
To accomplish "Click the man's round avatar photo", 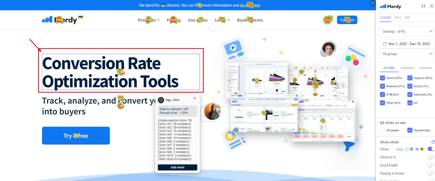I will [328, 49].
